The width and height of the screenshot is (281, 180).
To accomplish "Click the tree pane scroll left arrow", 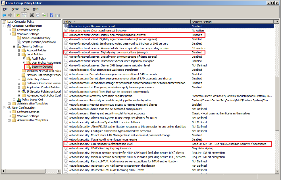I will pos(3,171).
